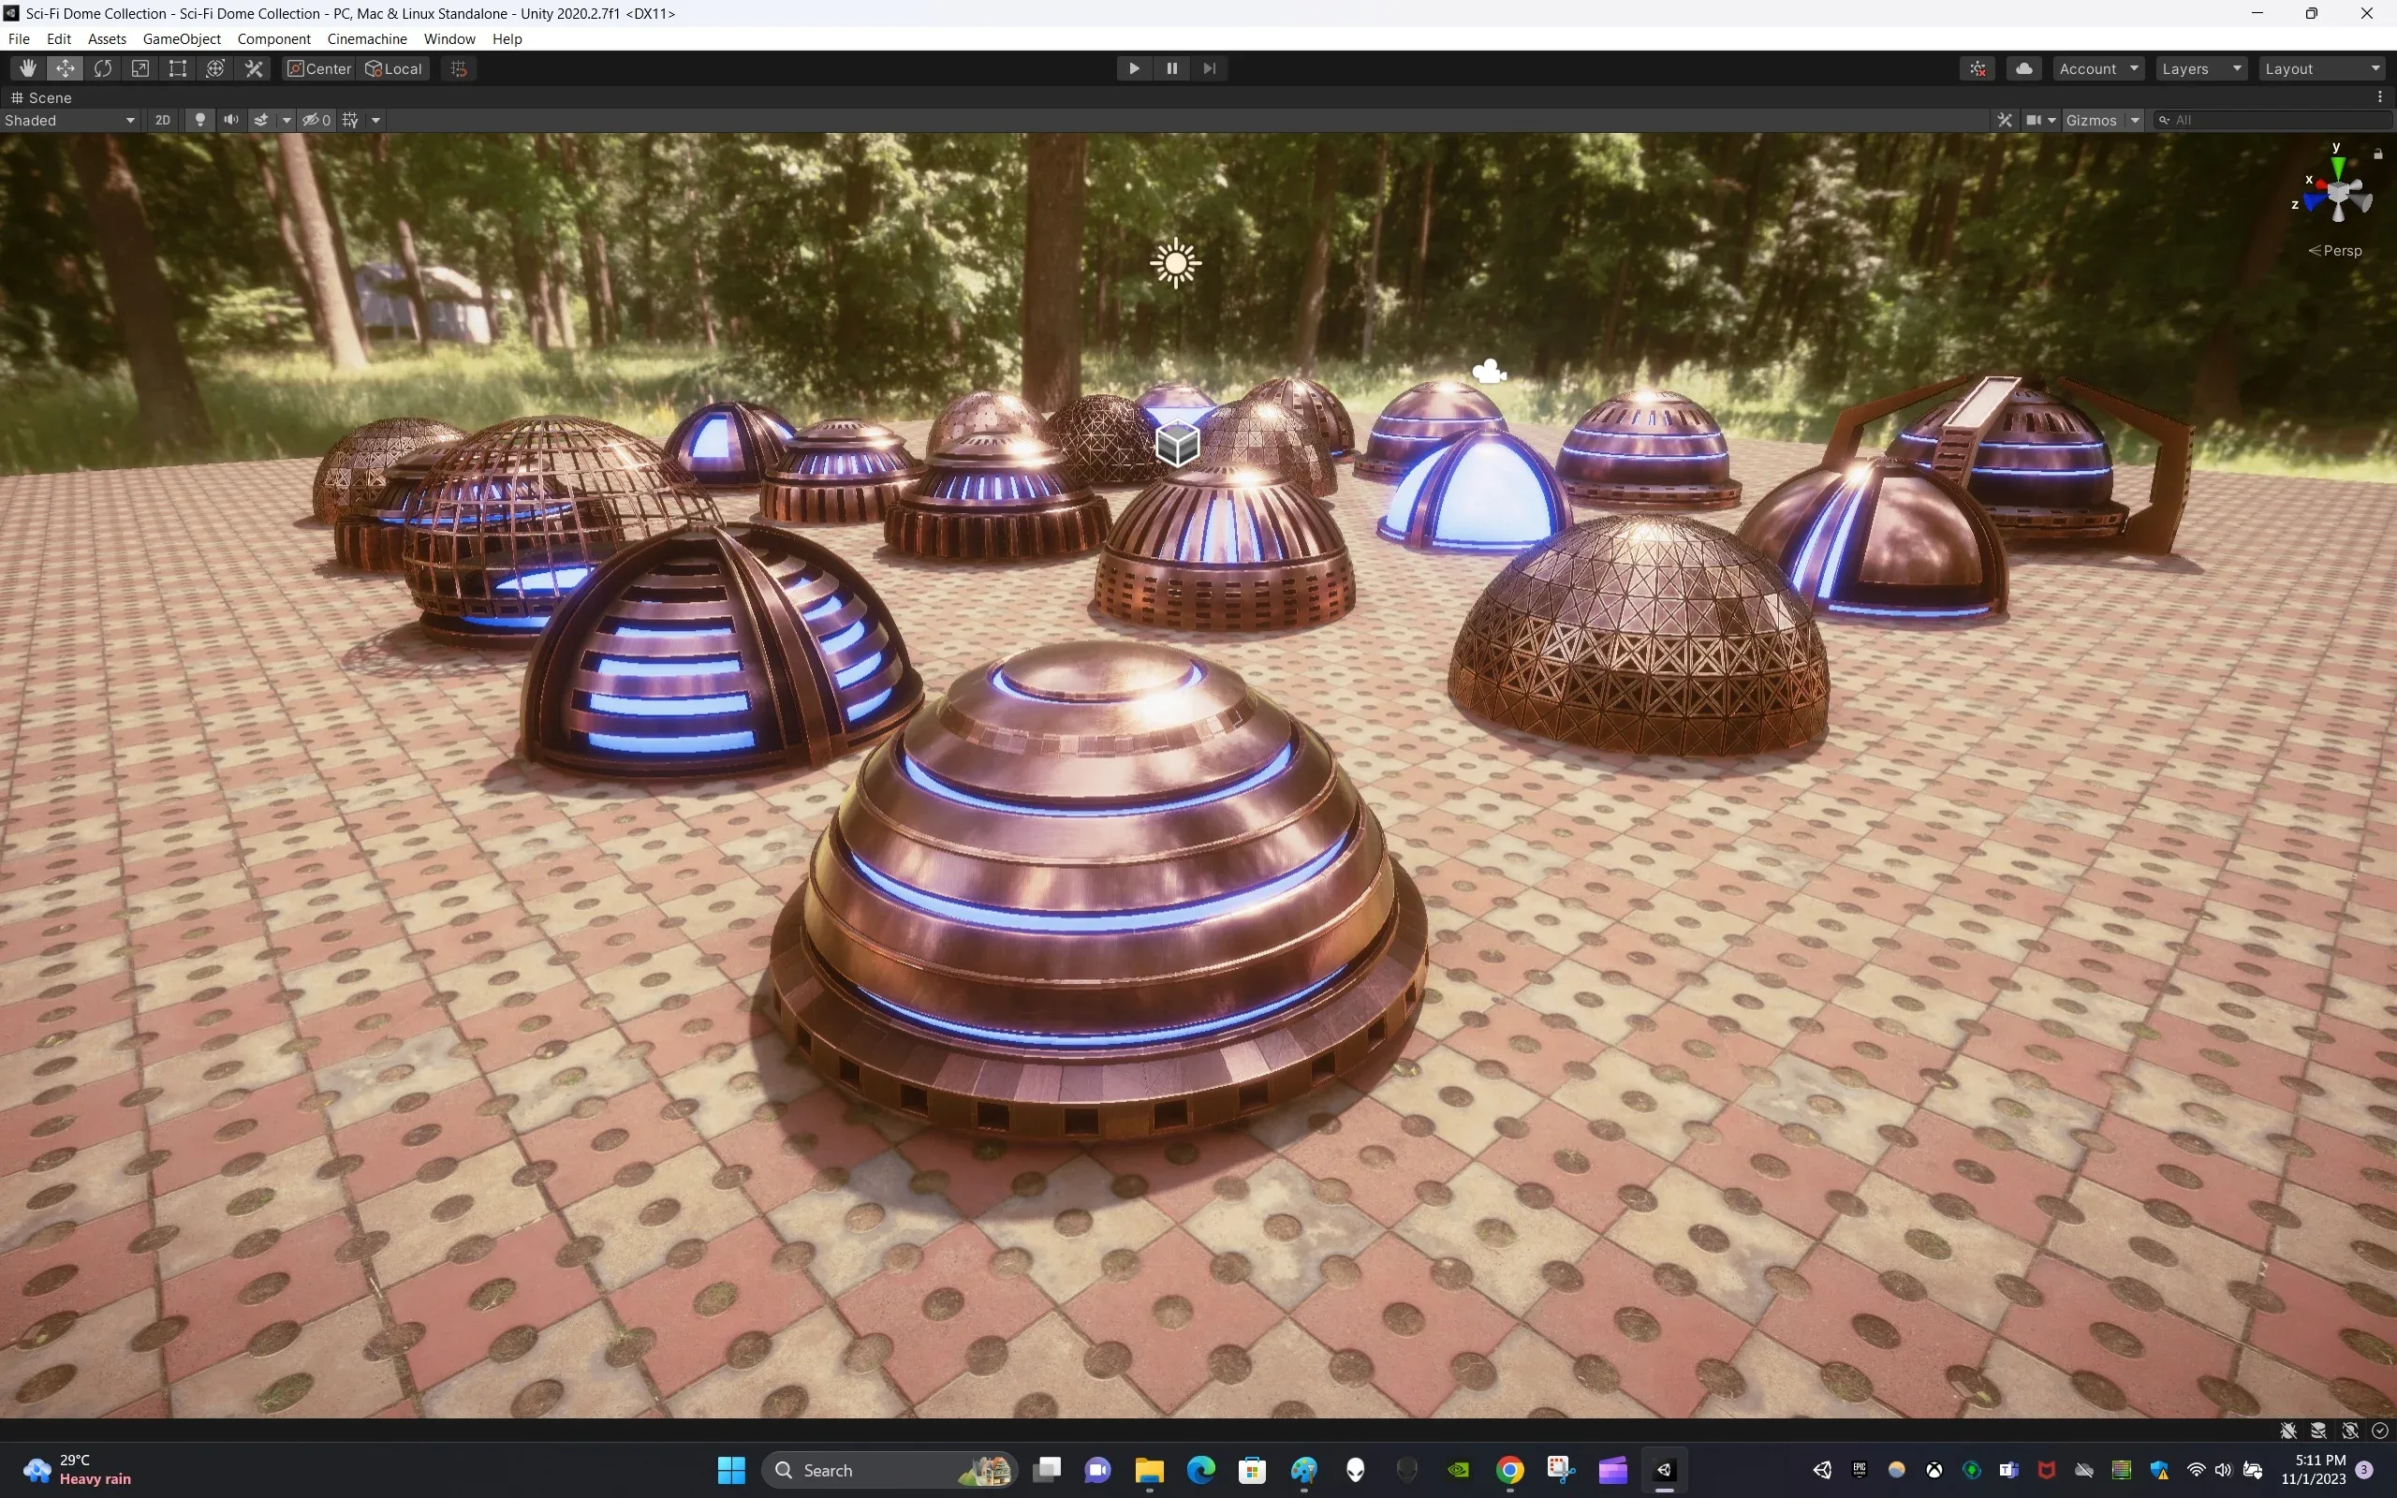Open scene camera settings icon
The height and width of the screenshot is (1498, 2397).
tap(2034, 120)
